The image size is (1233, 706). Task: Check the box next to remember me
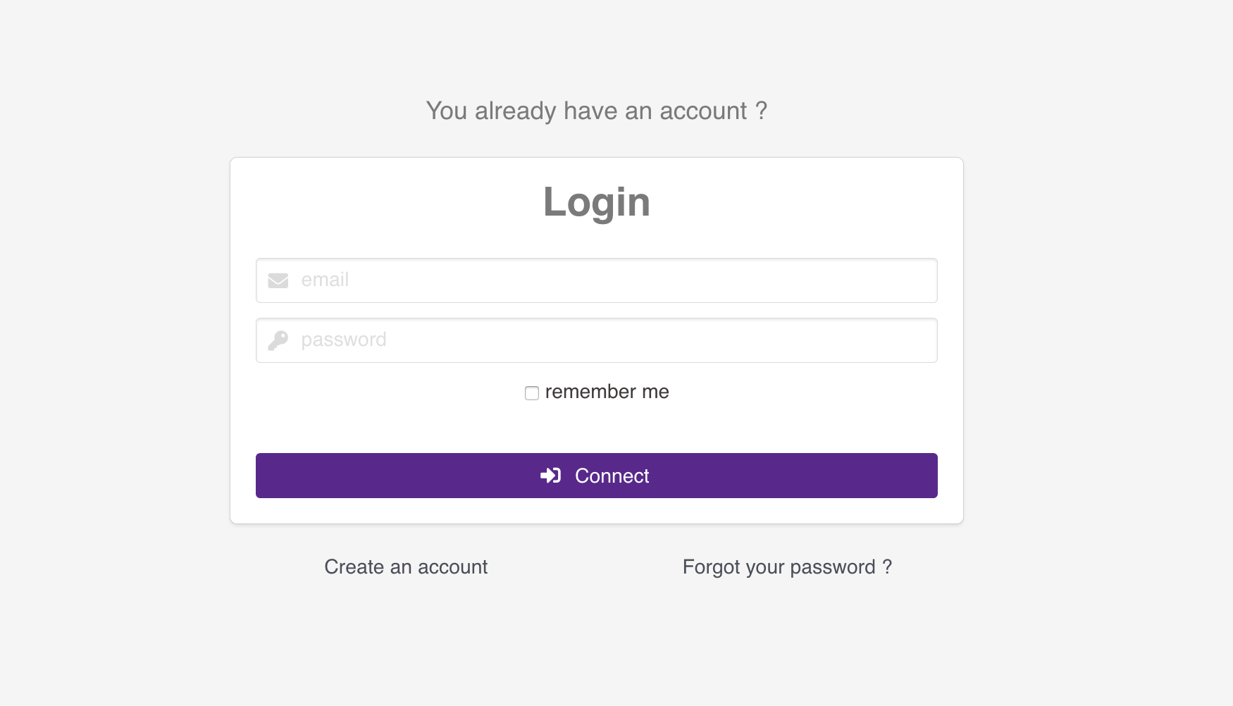(x=531, y=393)
